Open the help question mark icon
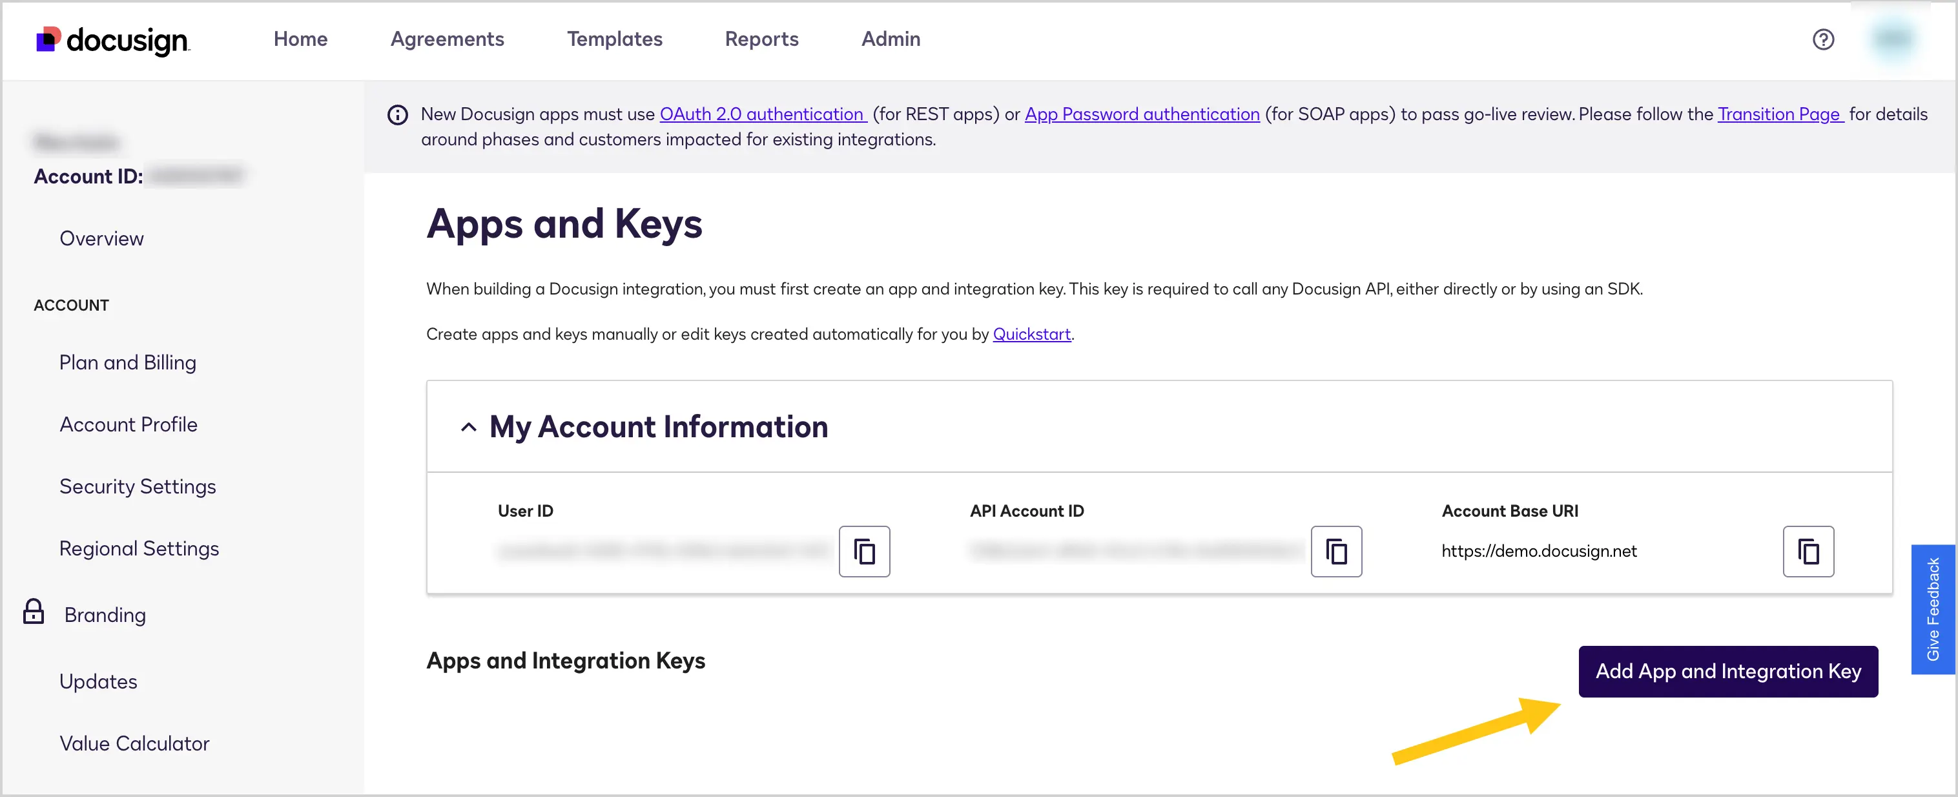1958x797 pixels. tap(1822, 39)
